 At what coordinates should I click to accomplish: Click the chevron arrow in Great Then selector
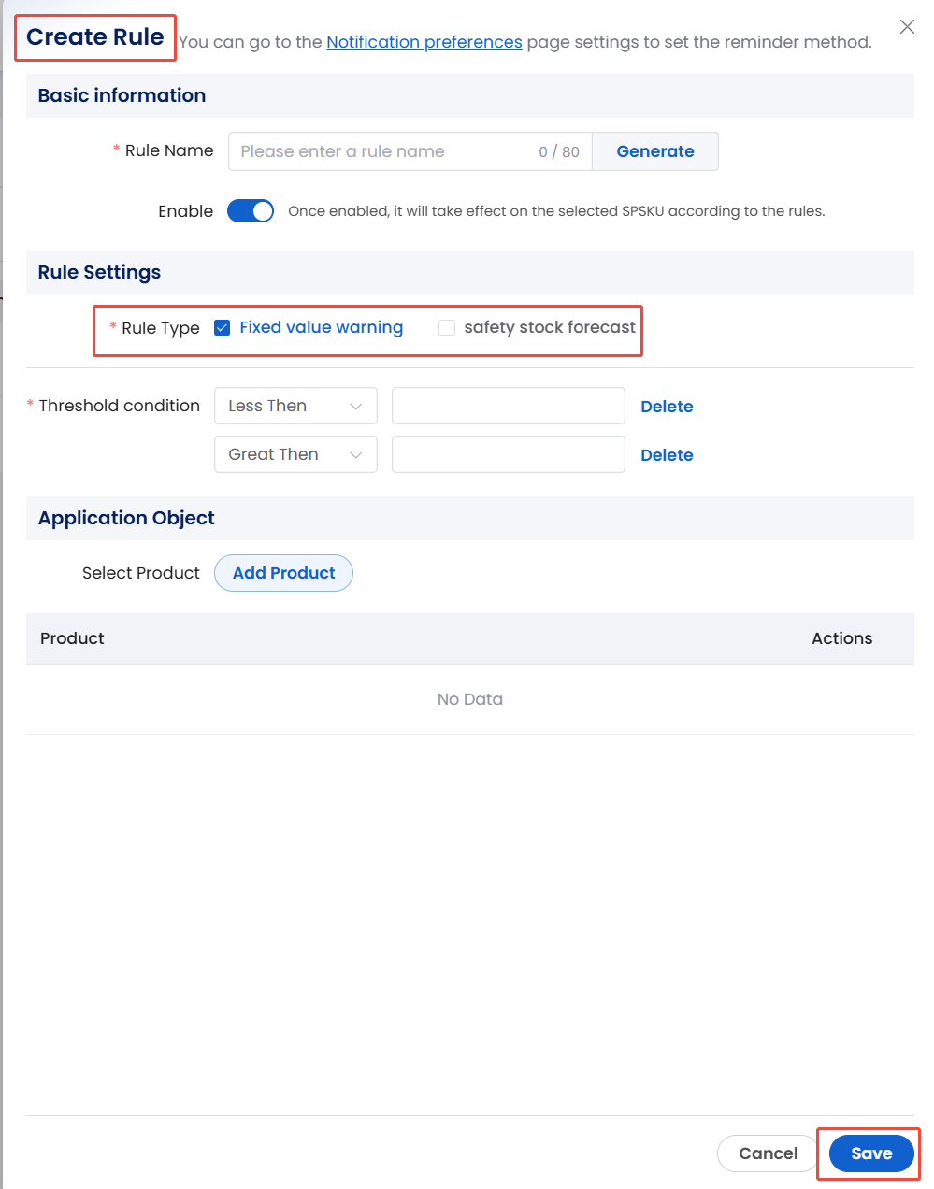[x=356, y=455]
